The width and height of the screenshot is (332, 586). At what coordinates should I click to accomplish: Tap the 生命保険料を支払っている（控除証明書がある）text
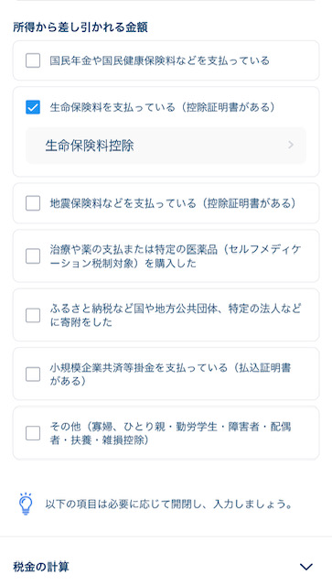[163, 107]
